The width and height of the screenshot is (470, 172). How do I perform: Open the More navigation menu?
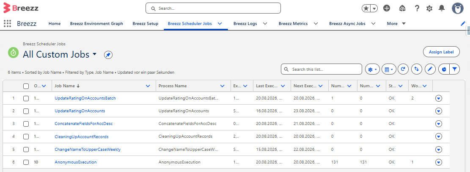[x=396, y=23]
